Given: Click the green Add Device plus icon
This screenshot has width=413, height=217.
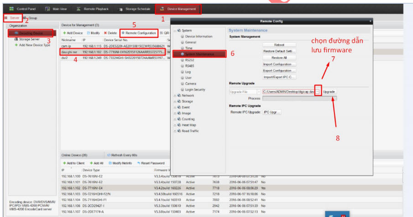Looking at the screenshot, I should coord(64,33).
